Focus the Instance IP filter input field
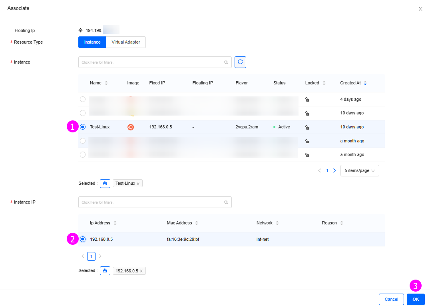Viewport: 430px width, 308px height. click(155, 202)
